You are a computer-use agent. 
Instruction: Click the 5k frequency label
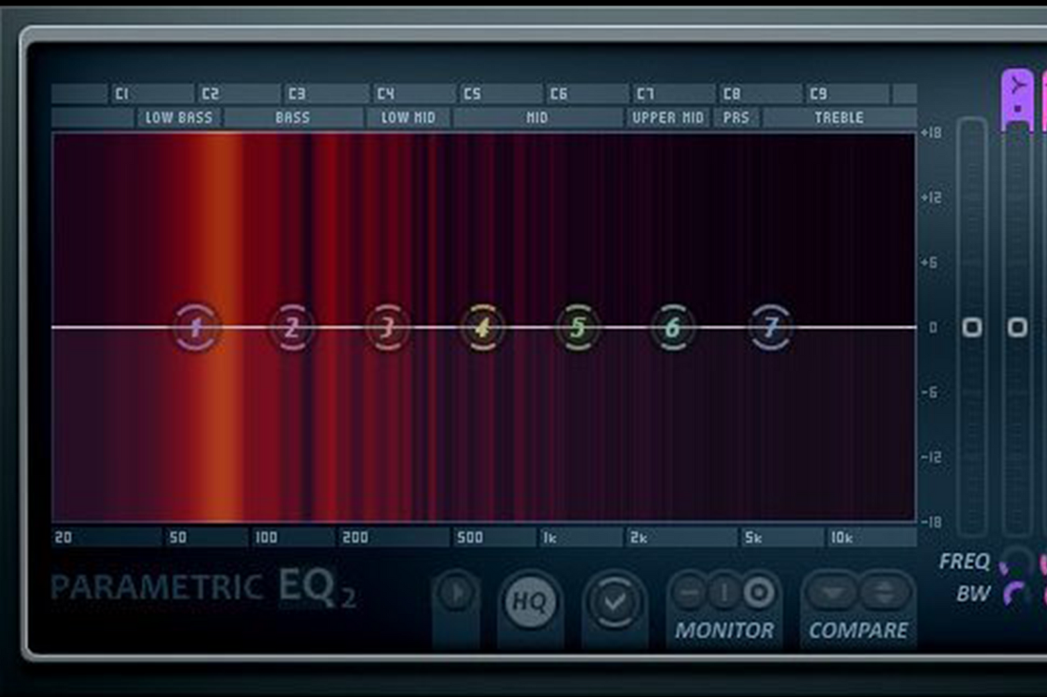(753, 538)
